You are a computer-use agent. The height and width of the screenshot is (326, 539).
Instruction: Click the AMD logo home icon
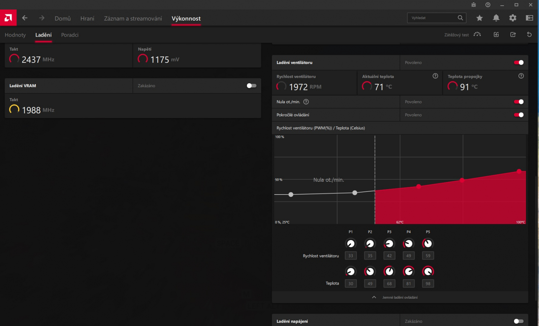tap(8, 18)
